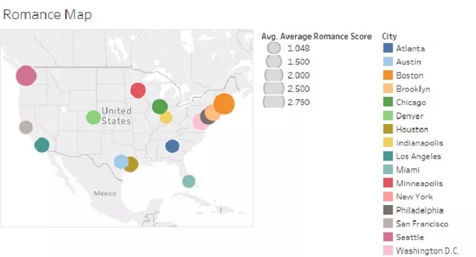
Task: Click the blue Atlanta circle on the map
Action: point(172,146)
